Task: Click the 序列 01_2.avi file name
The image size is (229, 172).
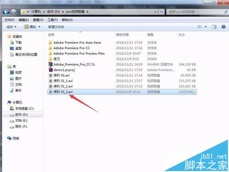Action: coord(63,86)
